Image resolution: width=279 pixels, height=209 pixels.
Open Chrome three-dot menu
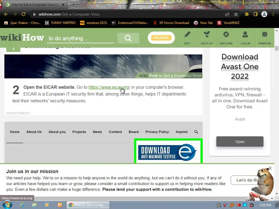pyautogui.click(x=273, y=14)
